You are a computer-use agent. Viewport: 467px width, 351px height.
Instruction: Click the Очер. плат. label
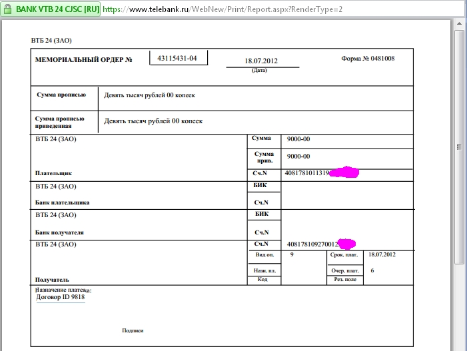345,270
